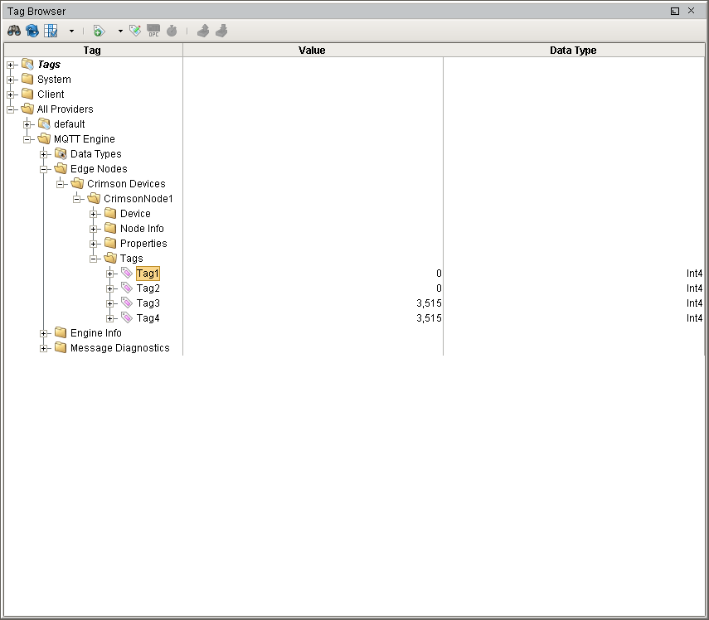The width and height of the screenshot is (709, 620).
Task: Click the Data Type column header
Action: tap(574, 51)
